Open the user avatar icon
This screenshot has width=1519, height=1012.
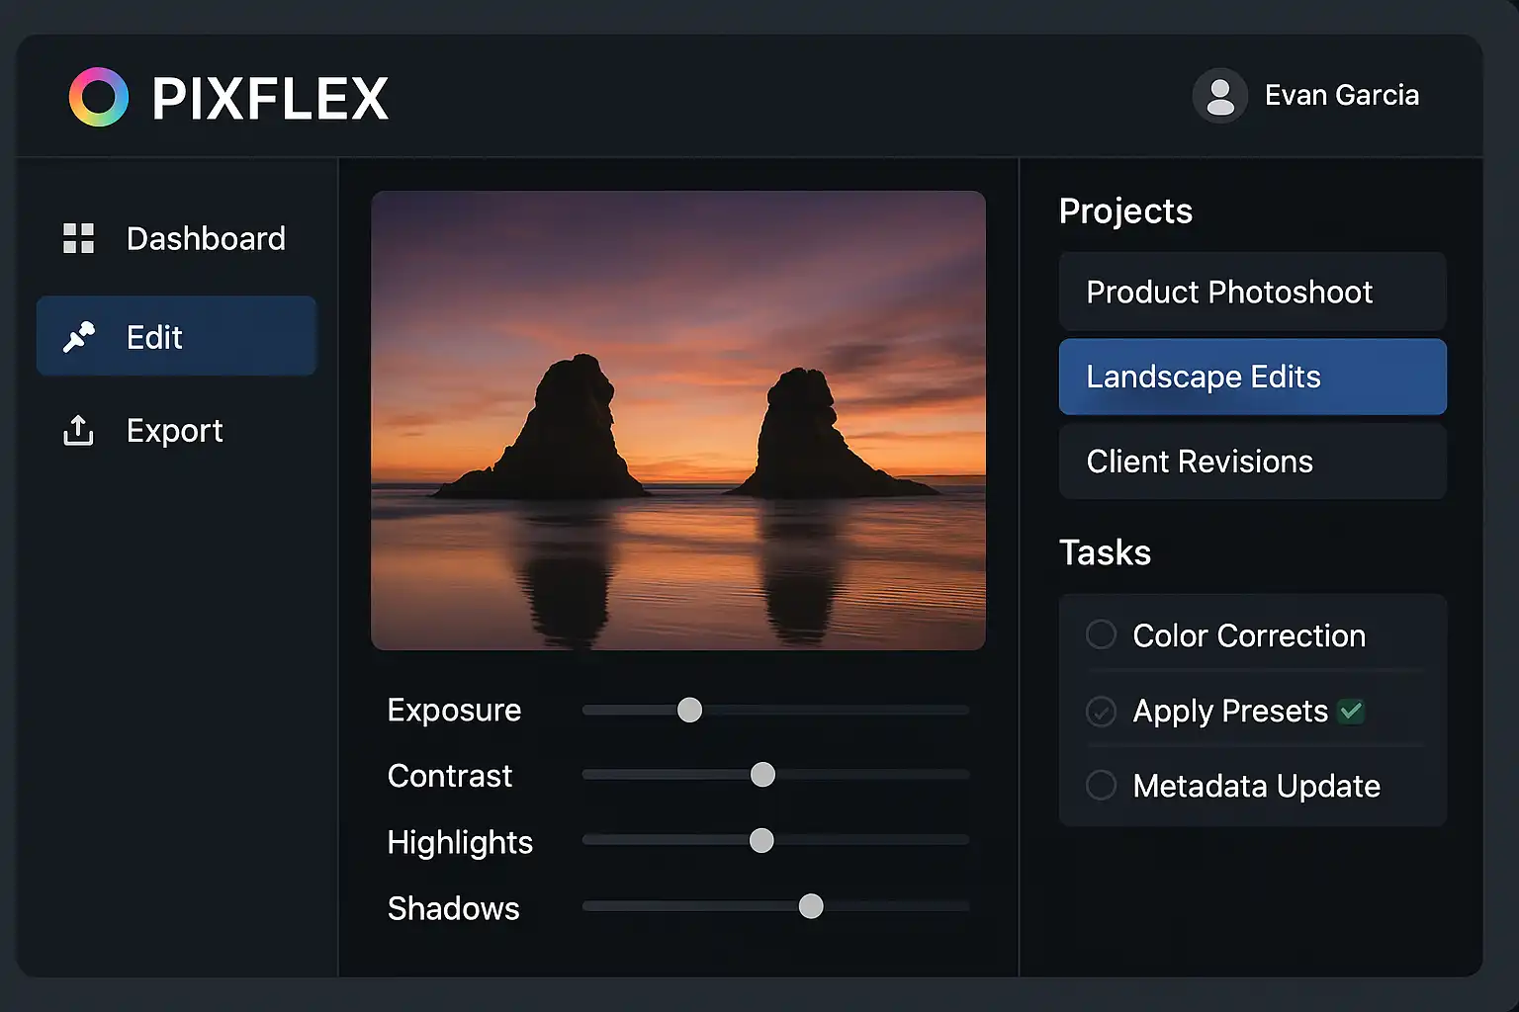click(1220, 96)
